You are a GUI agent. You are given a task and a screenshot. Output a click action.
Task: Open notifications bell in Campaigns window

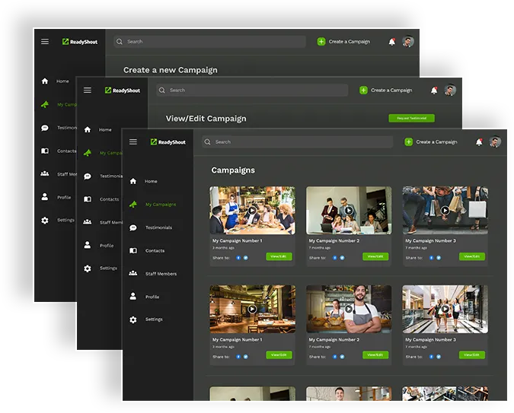[479, 141]
